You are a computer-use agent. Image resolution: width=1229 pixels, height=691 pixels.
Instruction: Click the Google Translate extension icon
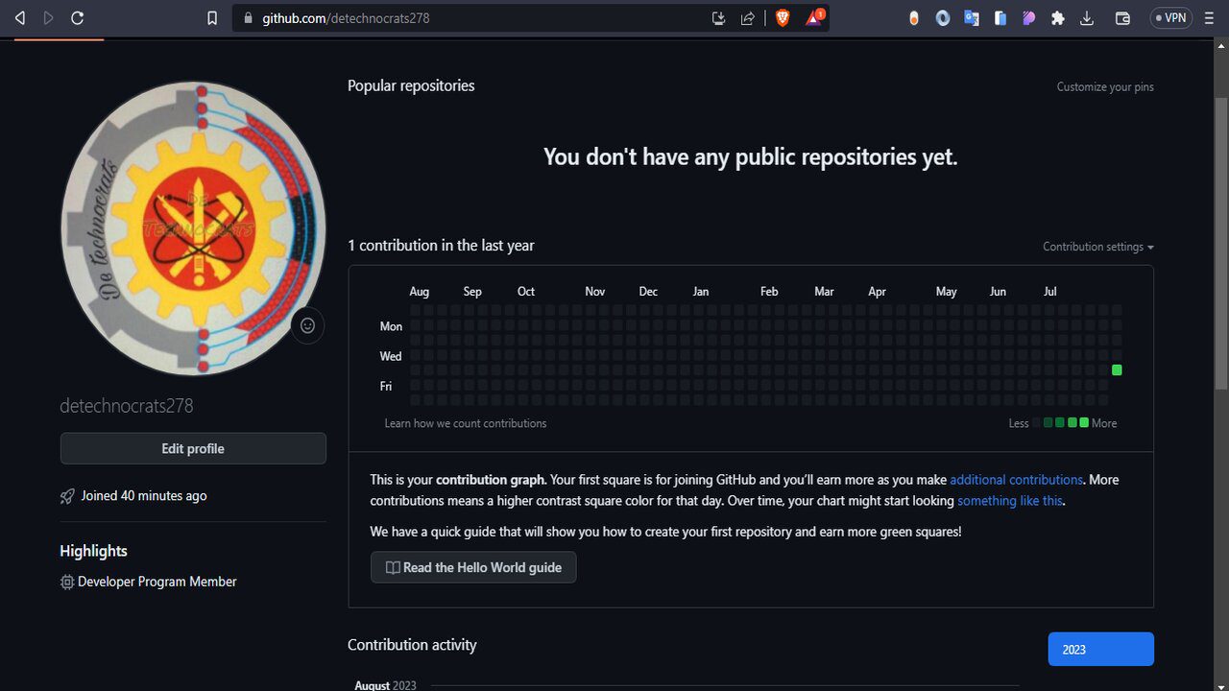(972, 17)
